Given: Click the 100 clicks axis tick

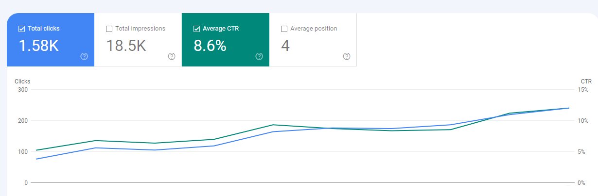Looking at the screenshot, I should click(23, 152).
